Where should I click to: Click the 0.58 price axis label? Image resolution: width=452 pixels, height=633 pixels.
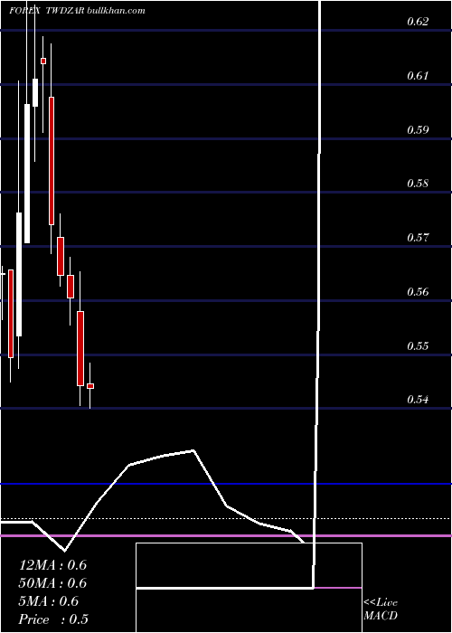click(x=418, y=184)
